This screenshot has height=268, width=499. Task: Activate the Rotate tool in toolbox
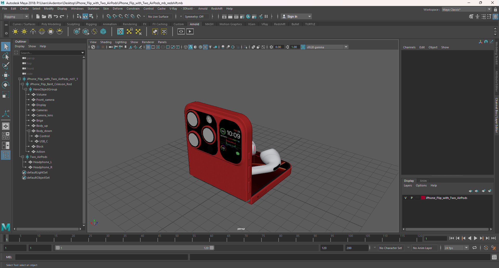[x=6, y=85]
